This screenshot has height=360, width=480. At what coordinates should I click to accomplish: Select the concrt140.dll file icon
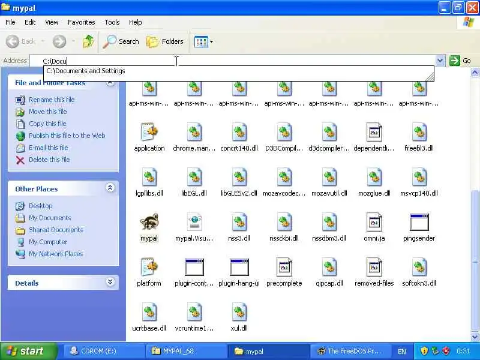[239, 132]
